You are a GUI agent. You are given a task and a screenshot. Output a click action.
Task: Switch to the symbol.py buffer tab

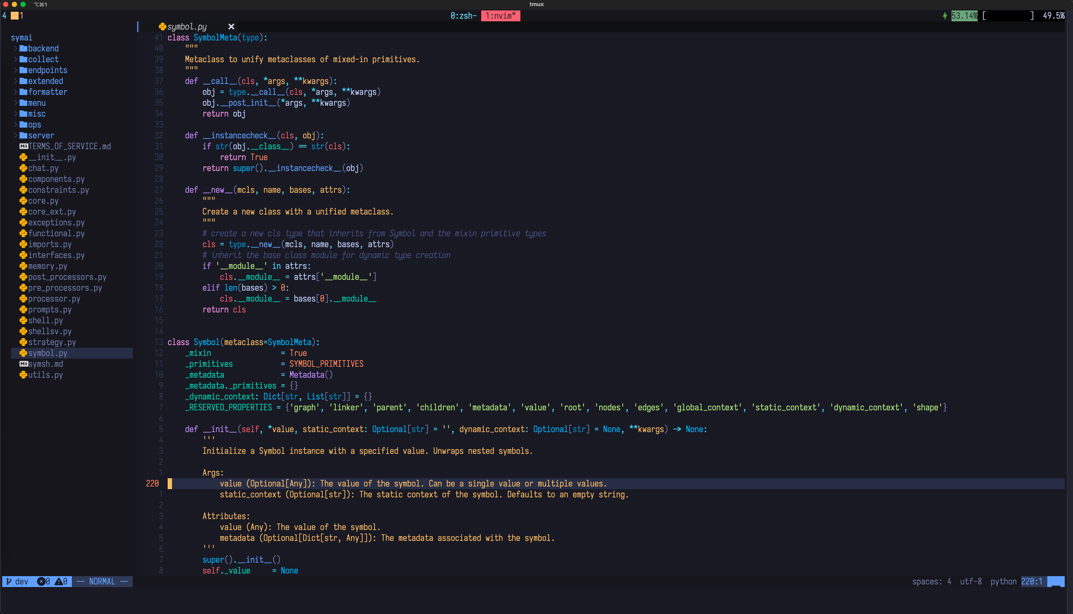tap(187, 27)
